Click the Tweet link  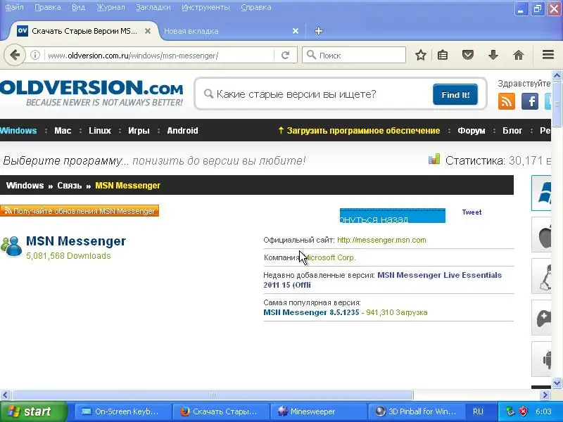click(472, 212)
